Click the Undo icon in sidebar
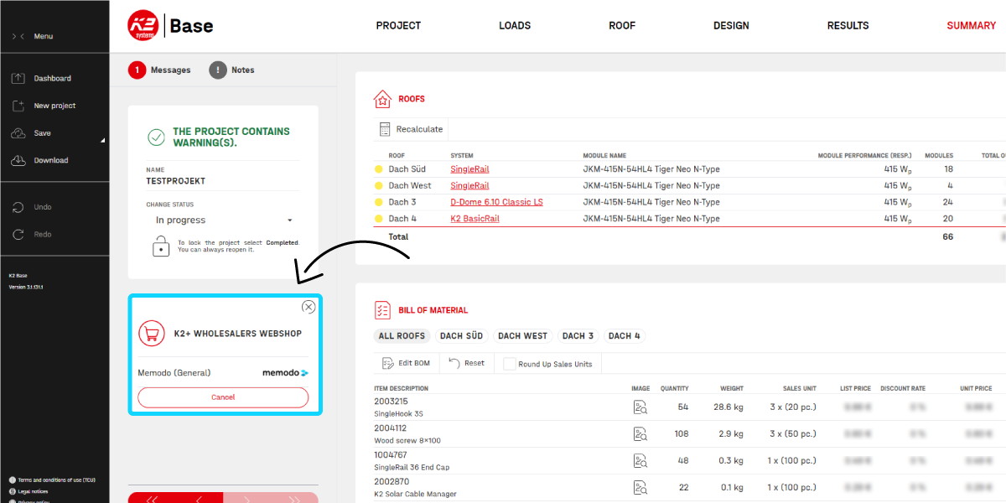The height and width of the screenshot is (503, 1006). [18, 207]
